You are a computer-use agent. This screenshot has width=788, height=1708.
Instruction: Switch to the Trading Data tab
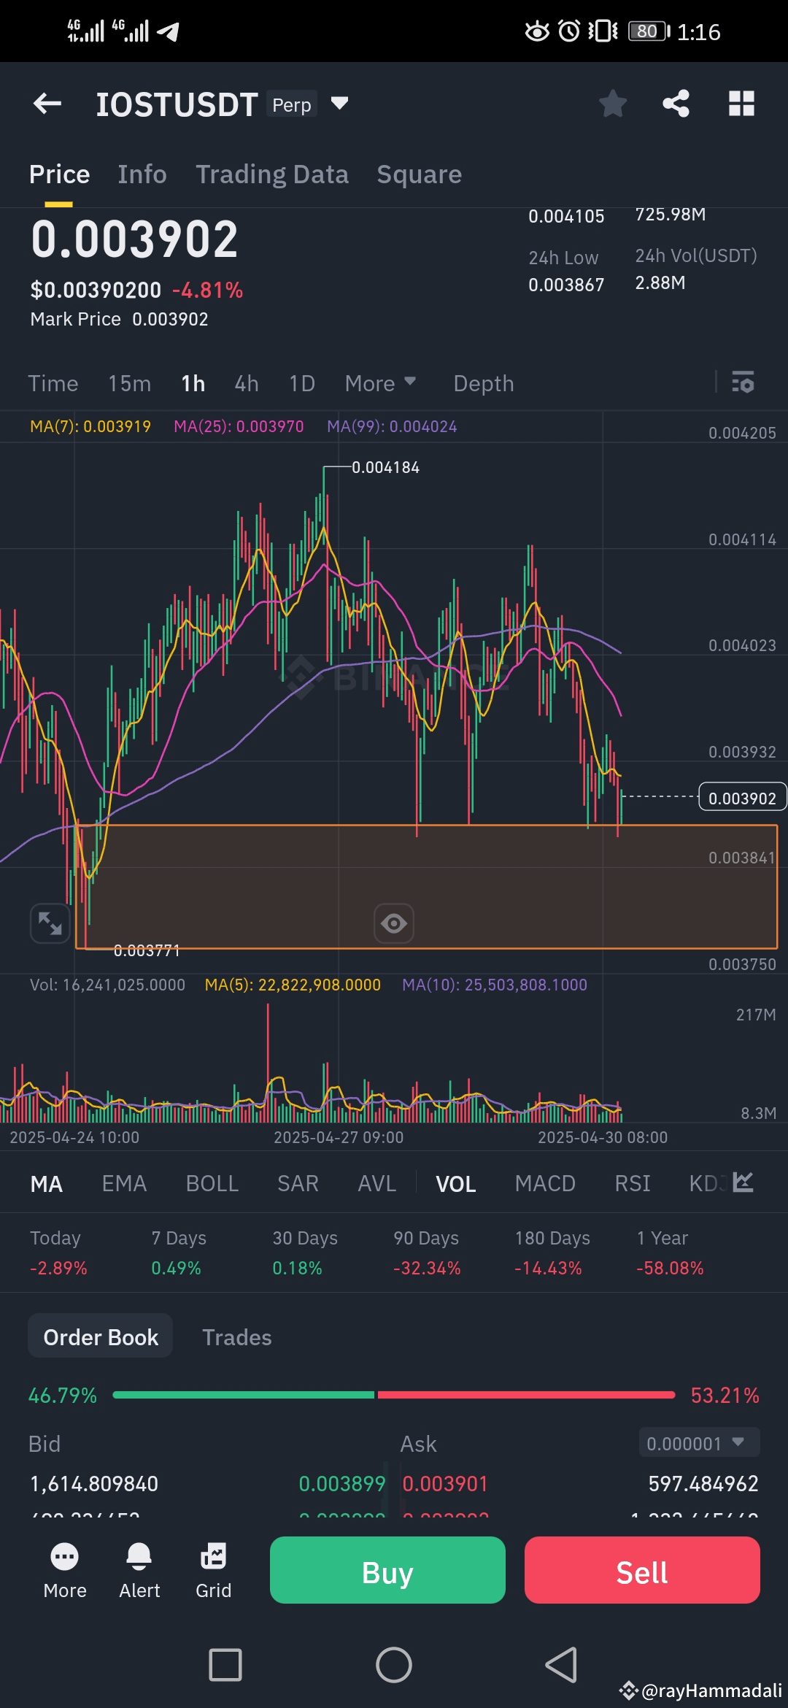click(272, 174)
